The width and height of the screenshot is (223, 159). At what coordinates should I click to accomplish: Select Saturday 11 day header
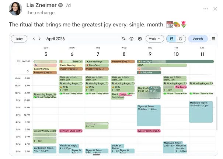[202, 52]
